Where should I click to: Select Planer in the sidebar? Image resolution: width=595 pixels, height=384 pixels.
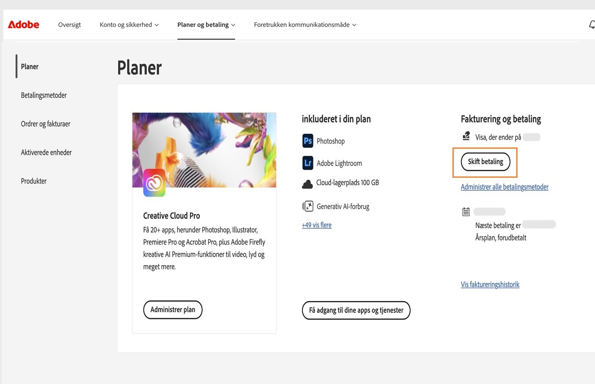click(30, 67)
